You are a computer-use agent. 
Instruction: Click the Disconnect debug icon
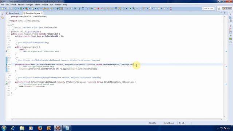[x=102, y=8]
